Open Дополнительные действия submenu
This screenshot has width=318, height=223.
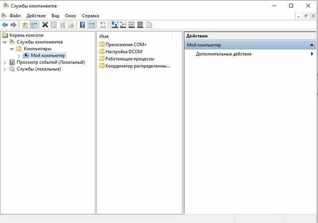point(223,54)
